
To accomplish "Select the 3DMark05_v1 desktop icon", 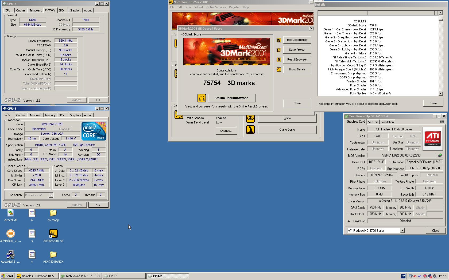I will 11,236.
